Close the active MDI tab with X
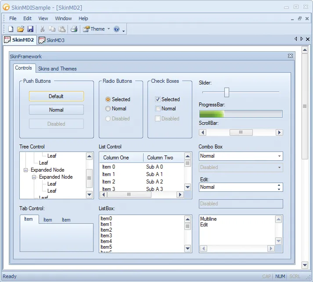Image resolution: width=313 pixels, height=282 pixels. pyautogui.click(x=308, y=39)
